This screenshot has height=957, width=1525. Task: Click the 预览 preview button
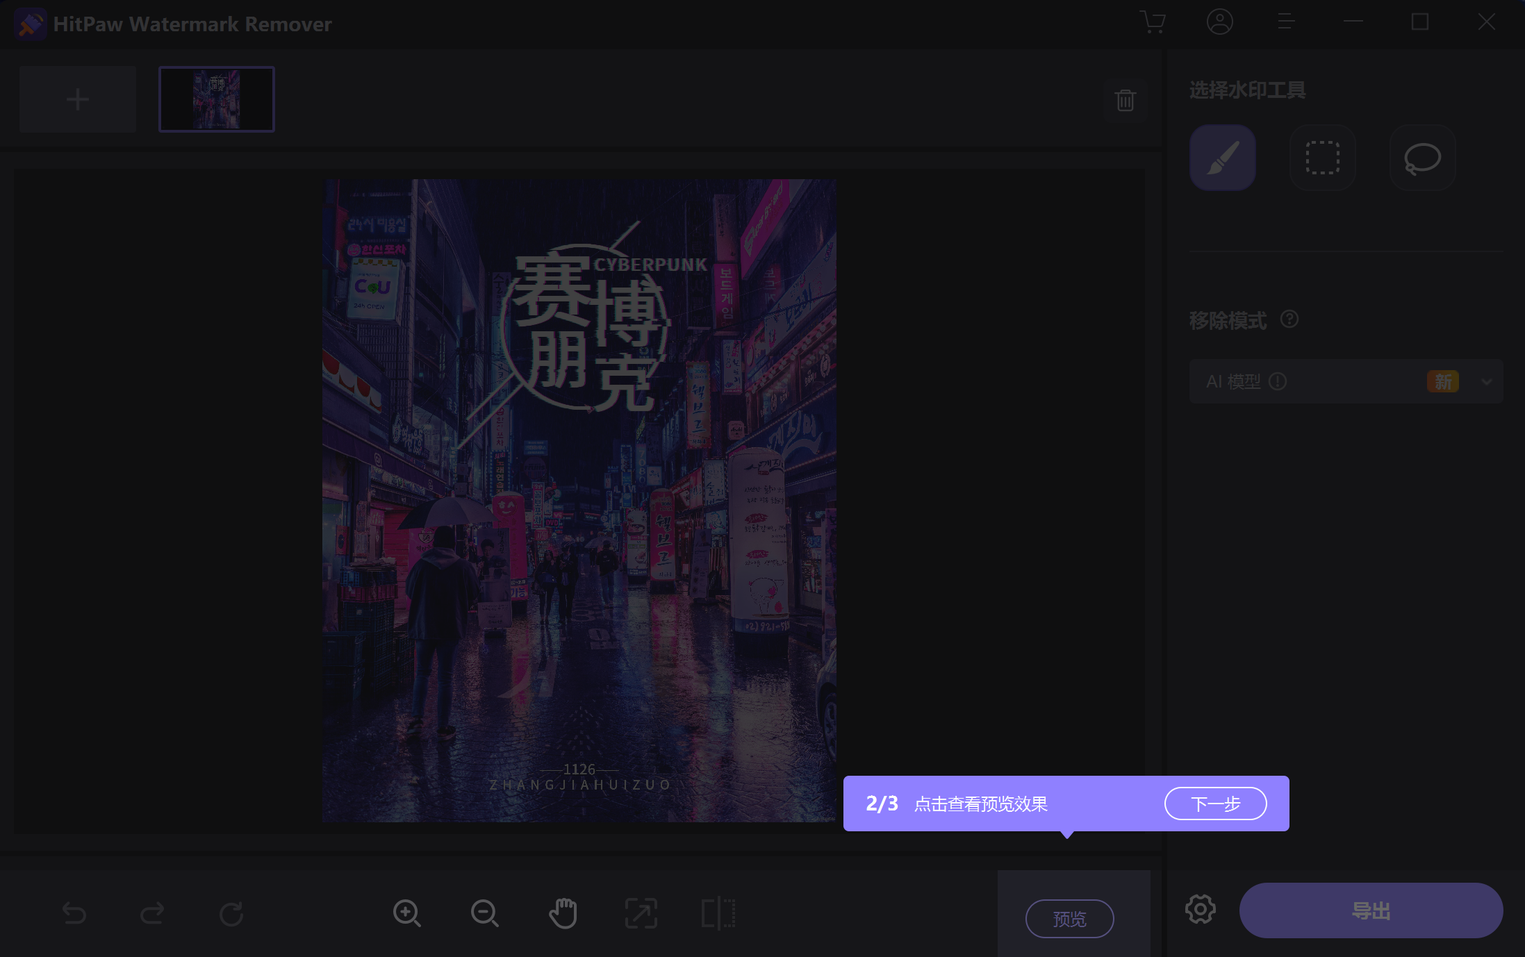pos(1069,919)
